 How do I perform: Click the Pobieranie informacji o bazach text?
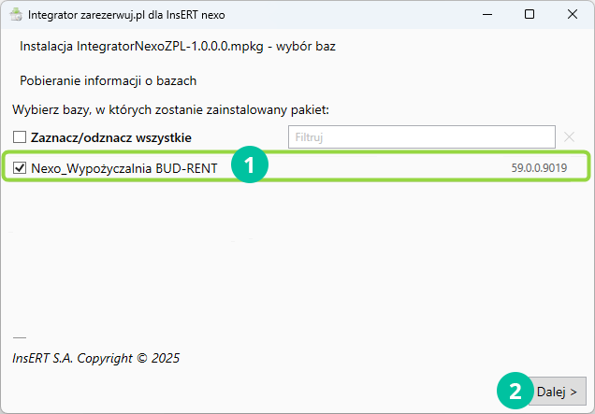click(108, 80)
